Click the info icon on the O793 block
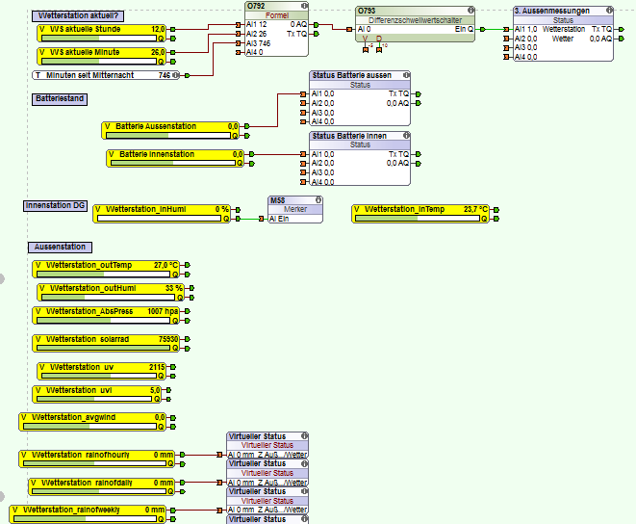This screenshot has width=636, height=524. point(471,11)
